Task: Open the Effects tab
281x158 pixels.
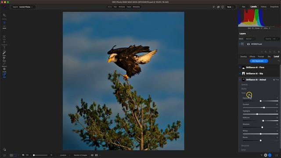Action: [252, 57]
